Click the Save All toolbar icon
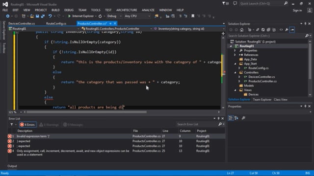Image resolution: width=314 pixels, height=176 pixels. (x=43, y=16)
